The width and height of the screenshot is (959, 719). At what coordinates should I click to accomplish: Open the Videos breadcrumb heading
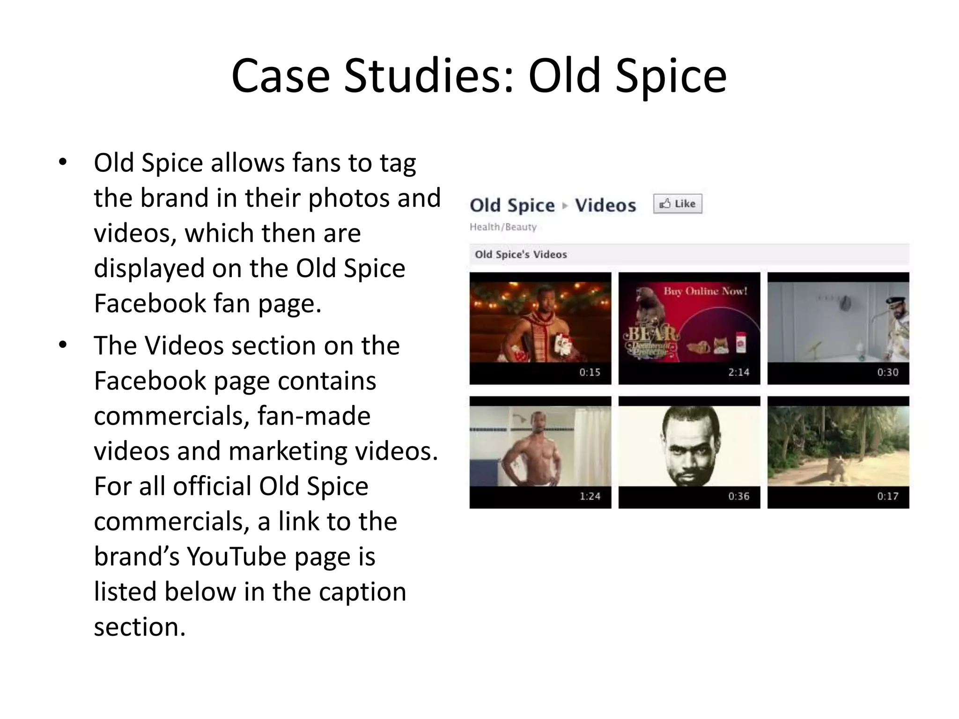pyautogui.click(x=605, y=205)
